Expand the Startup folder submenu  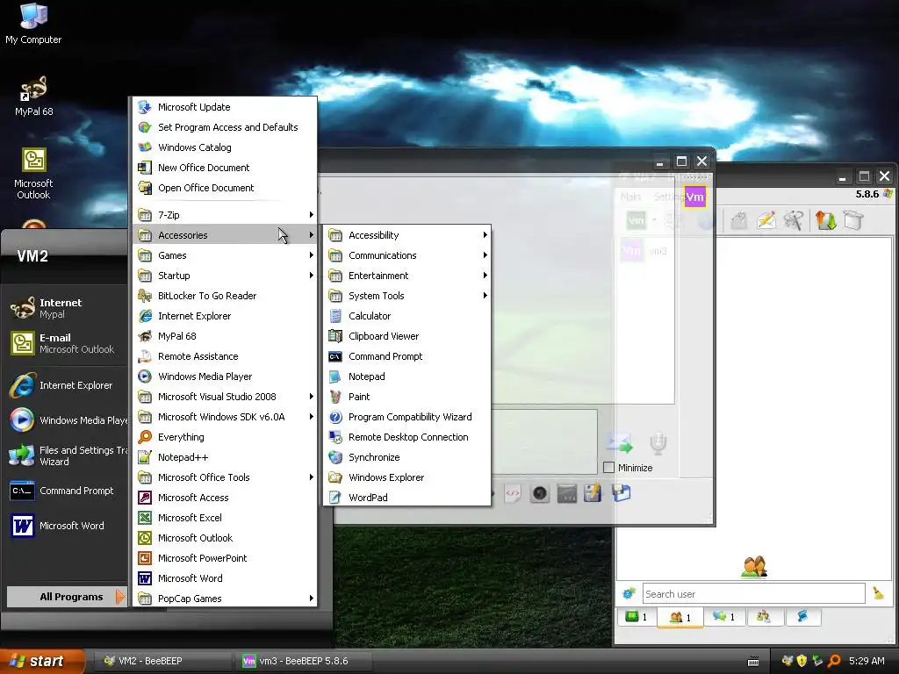click(x=226, y=275)
